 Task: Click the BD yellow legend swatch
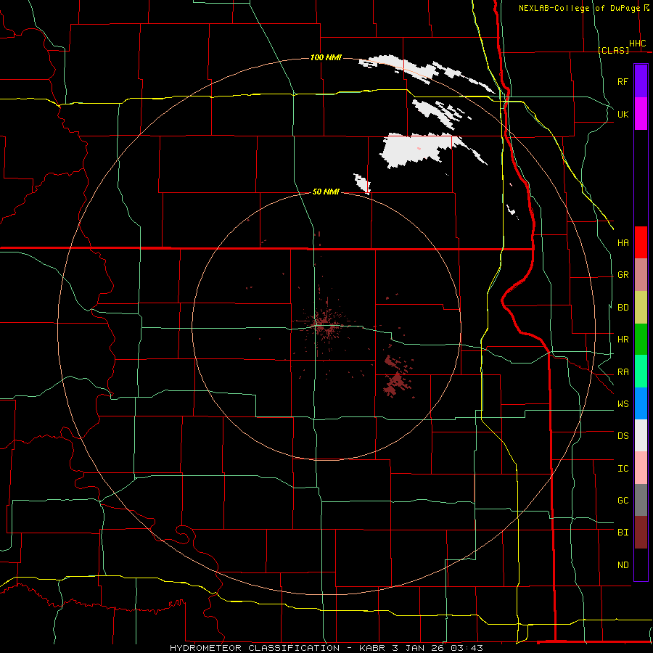tap(641, 308)
